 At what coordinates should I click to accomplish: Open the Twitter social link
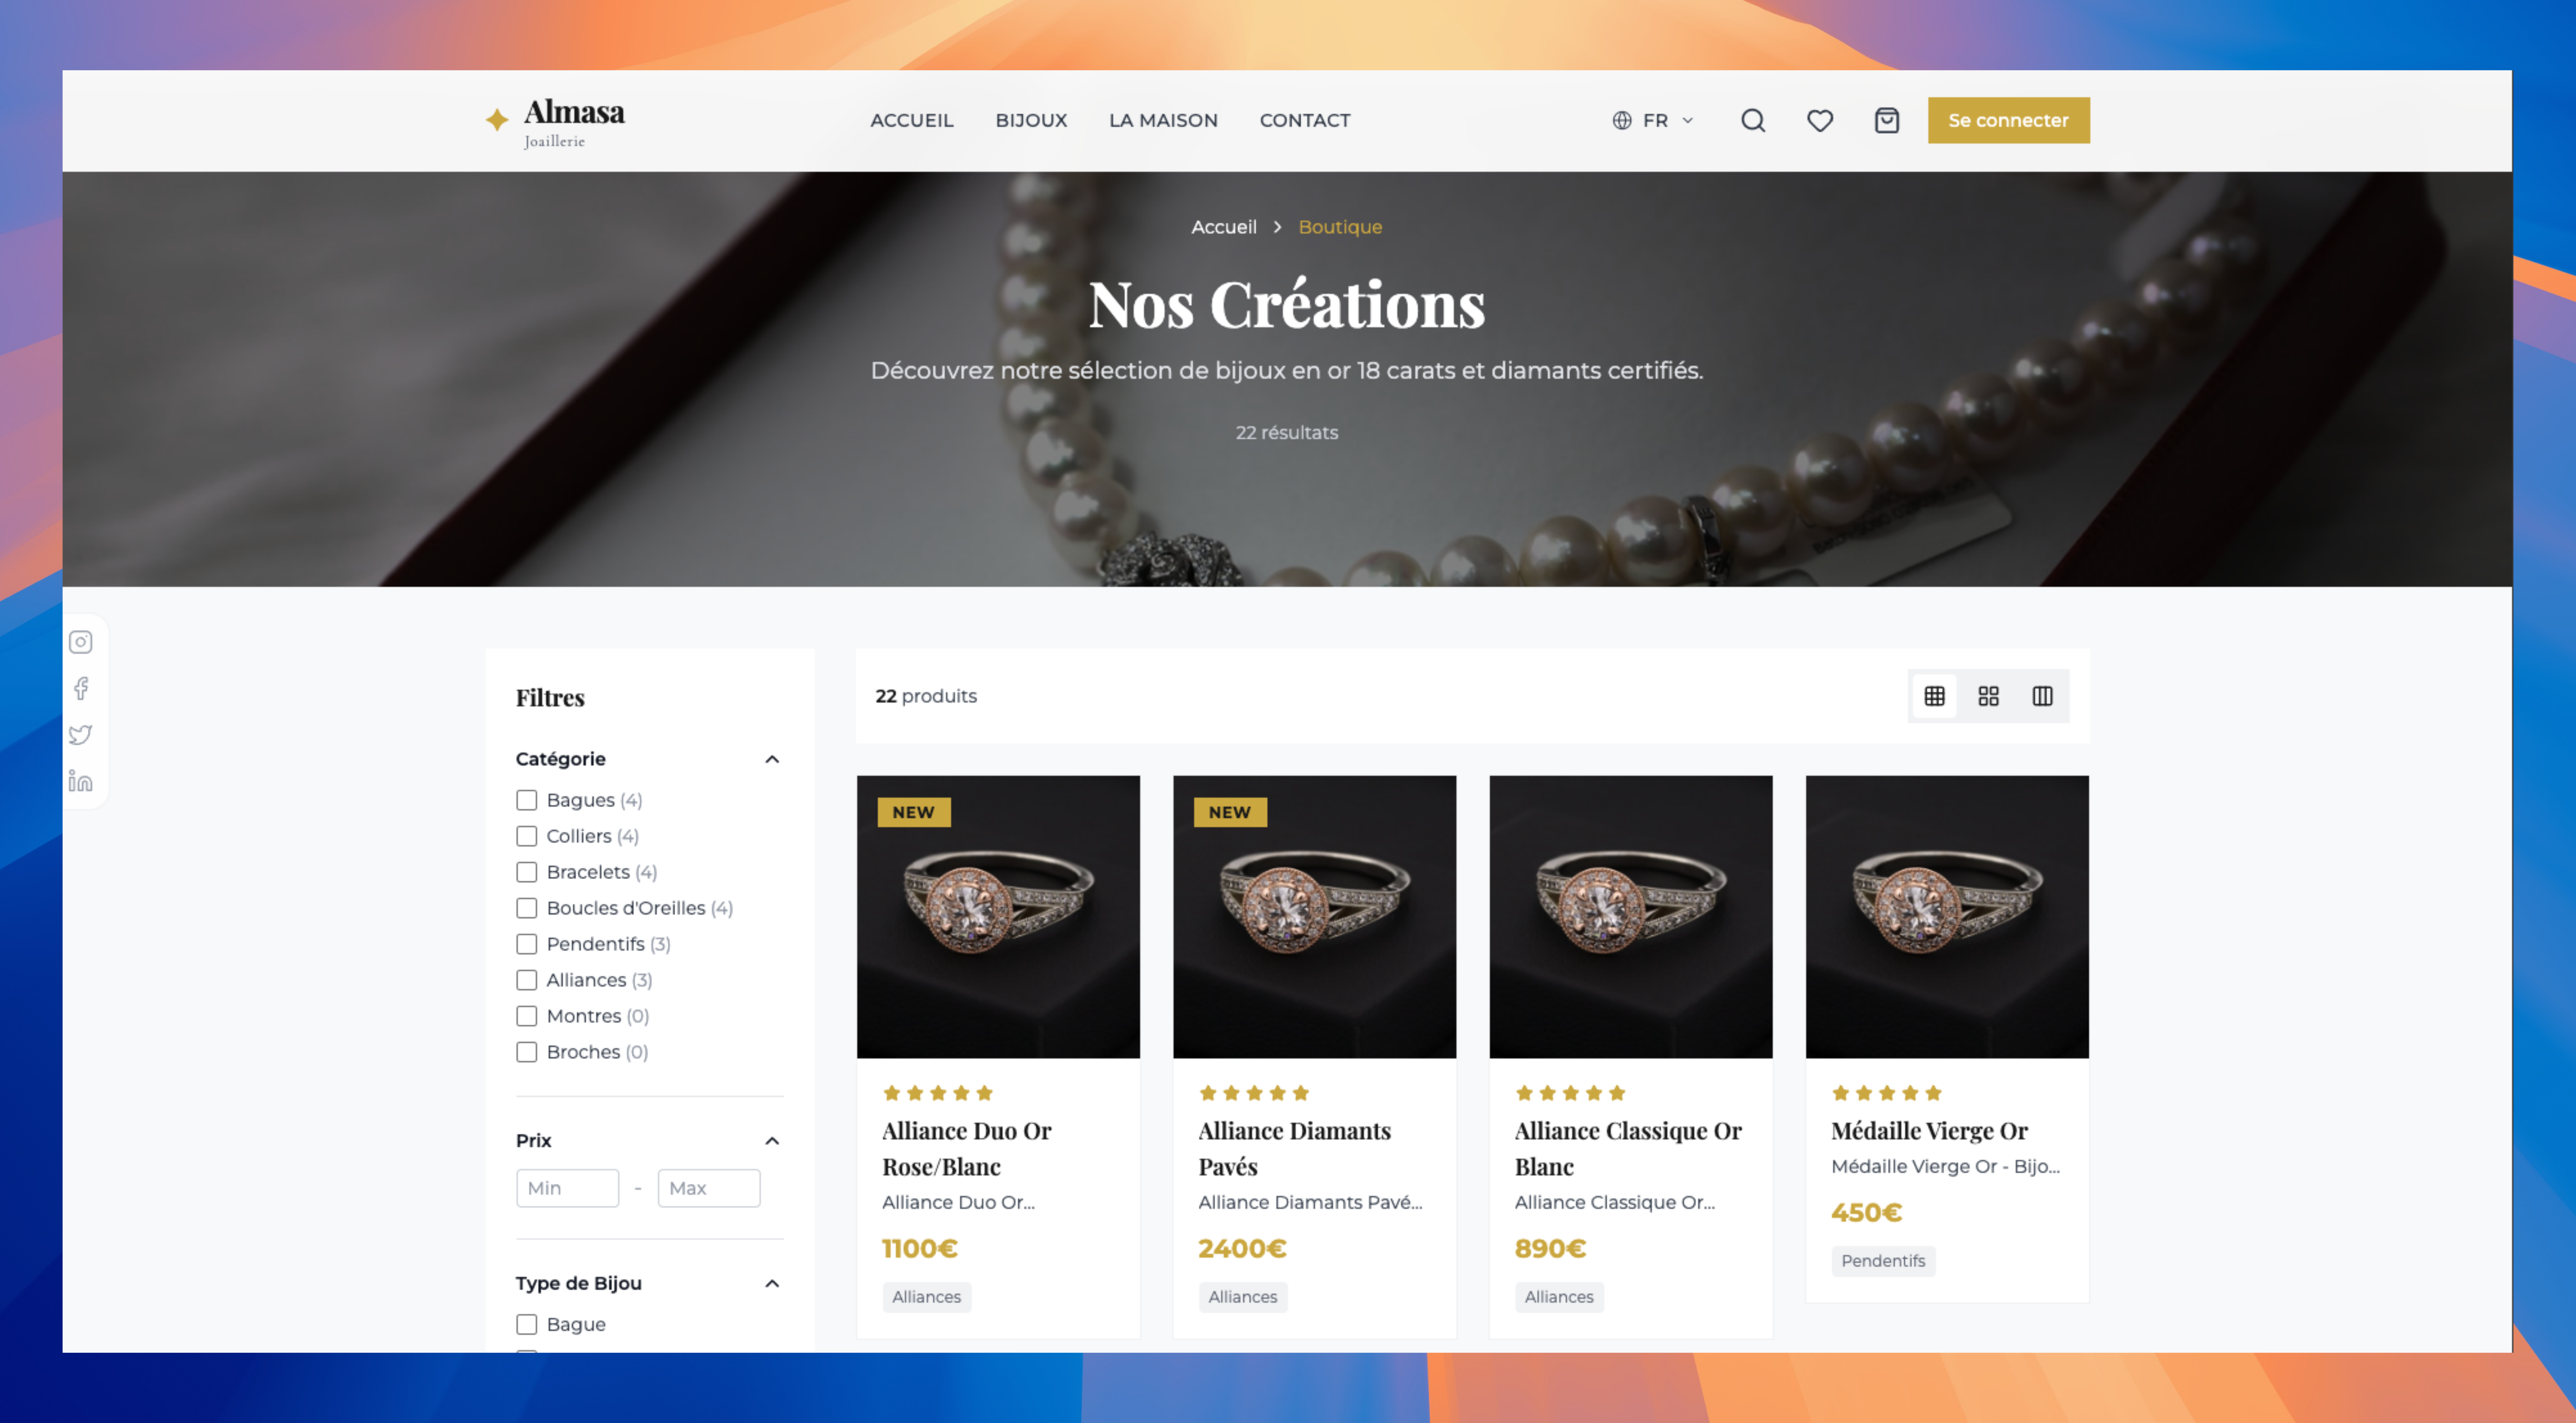(x=81, y=735)
